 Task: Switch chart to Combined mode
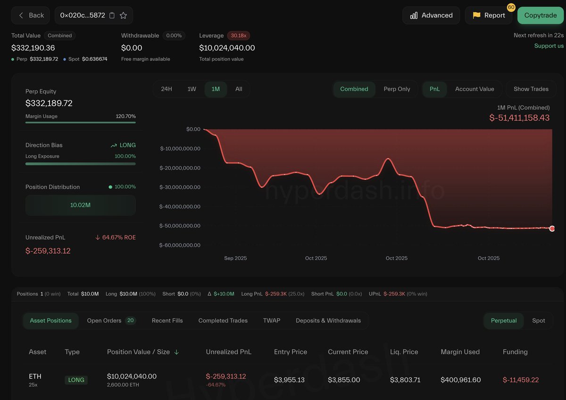coord(354,89)
